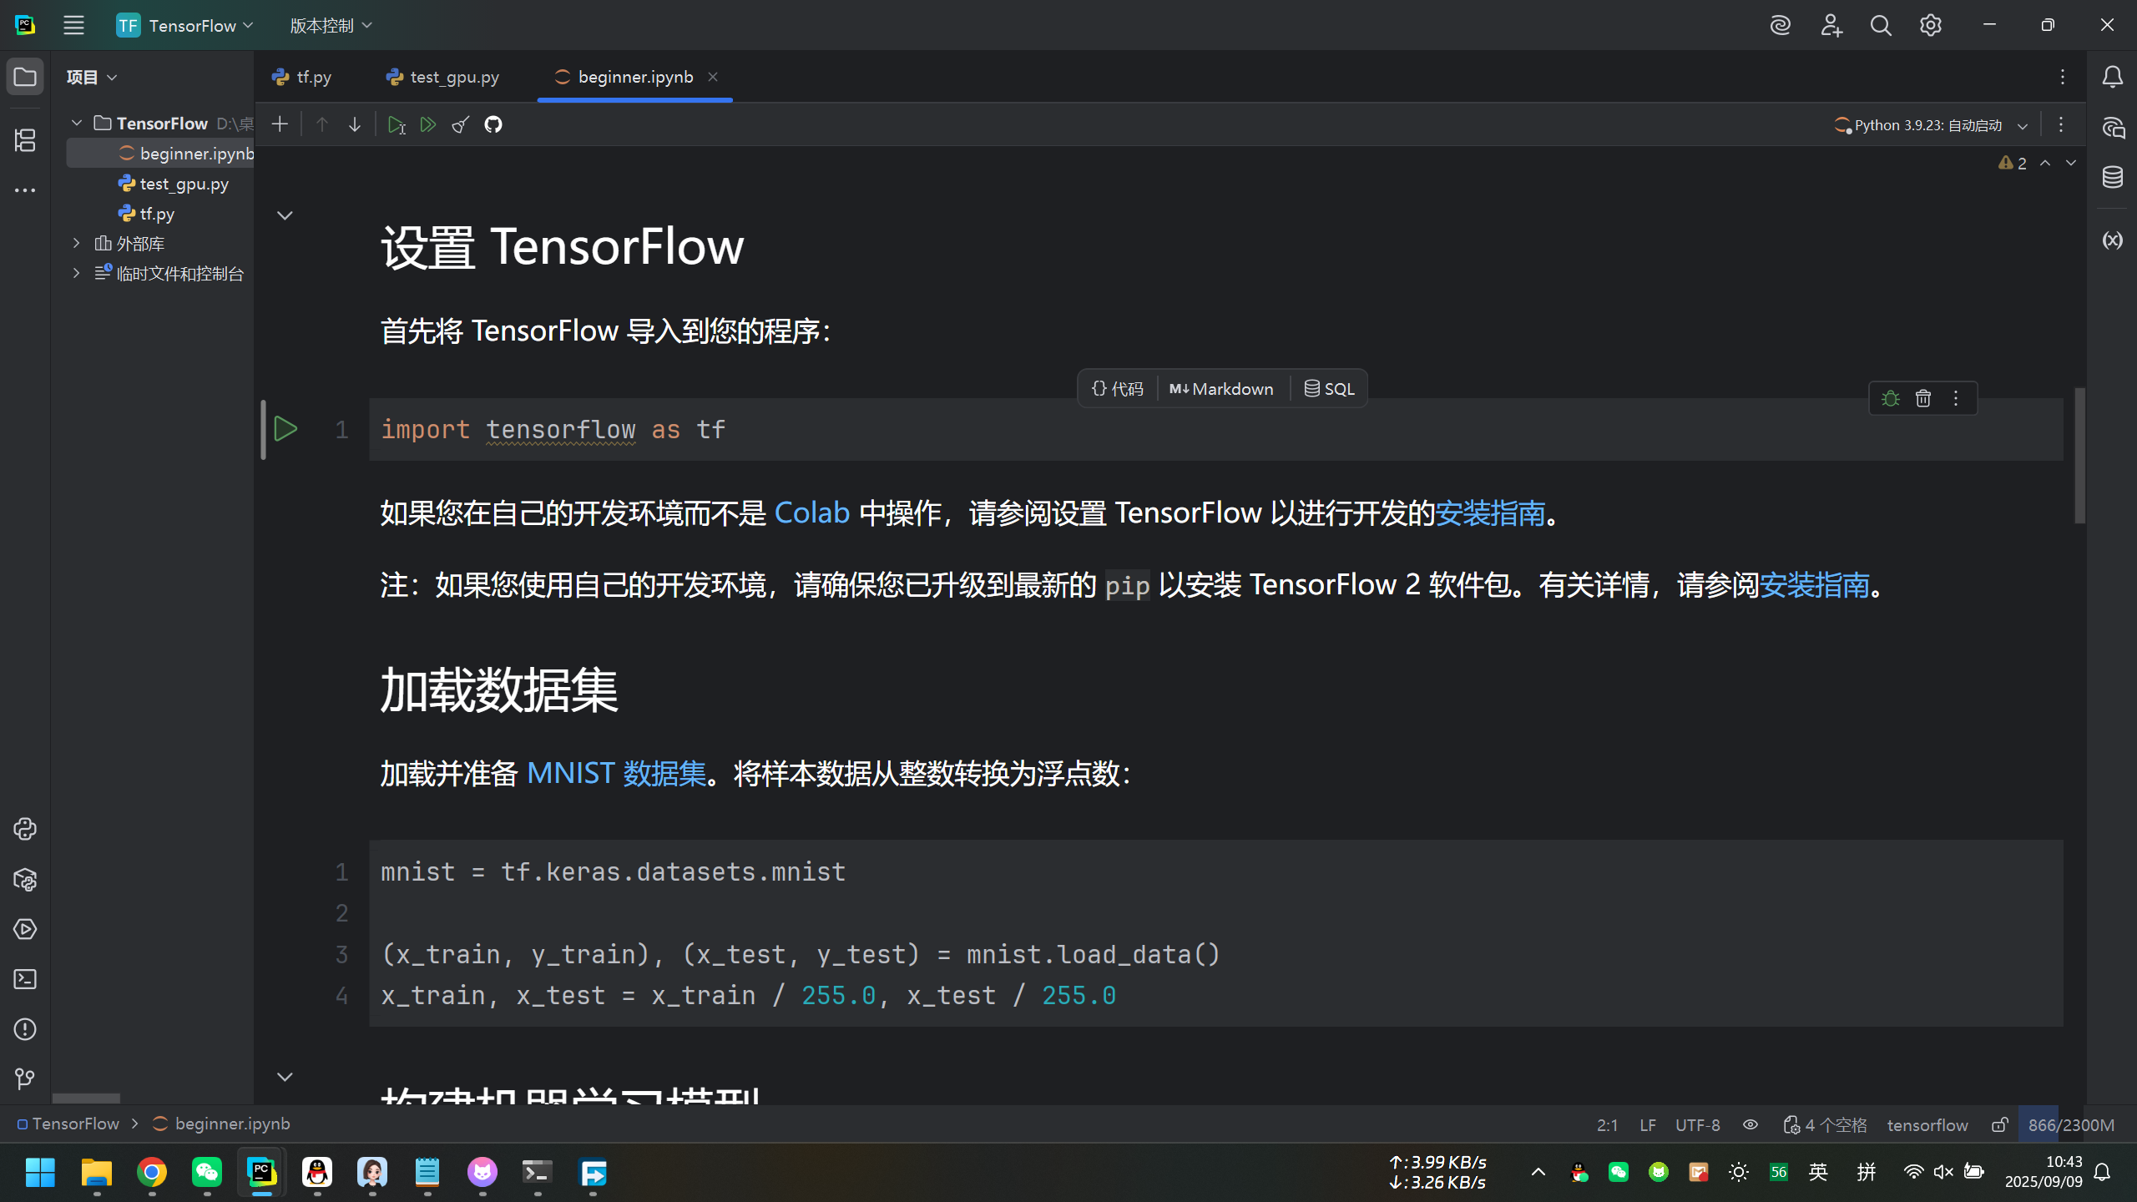
Task: Open the GitHub integration icon
Action: tap(493, 124)
